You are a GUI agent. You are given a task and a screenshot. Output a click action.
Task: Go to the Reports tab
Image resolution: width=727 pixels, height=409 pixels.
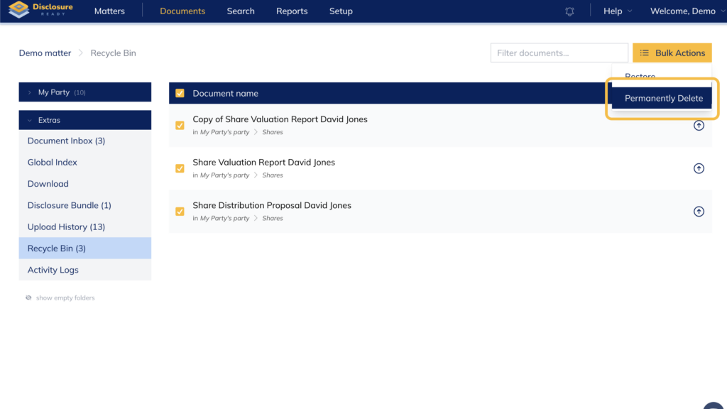[292, 11]
